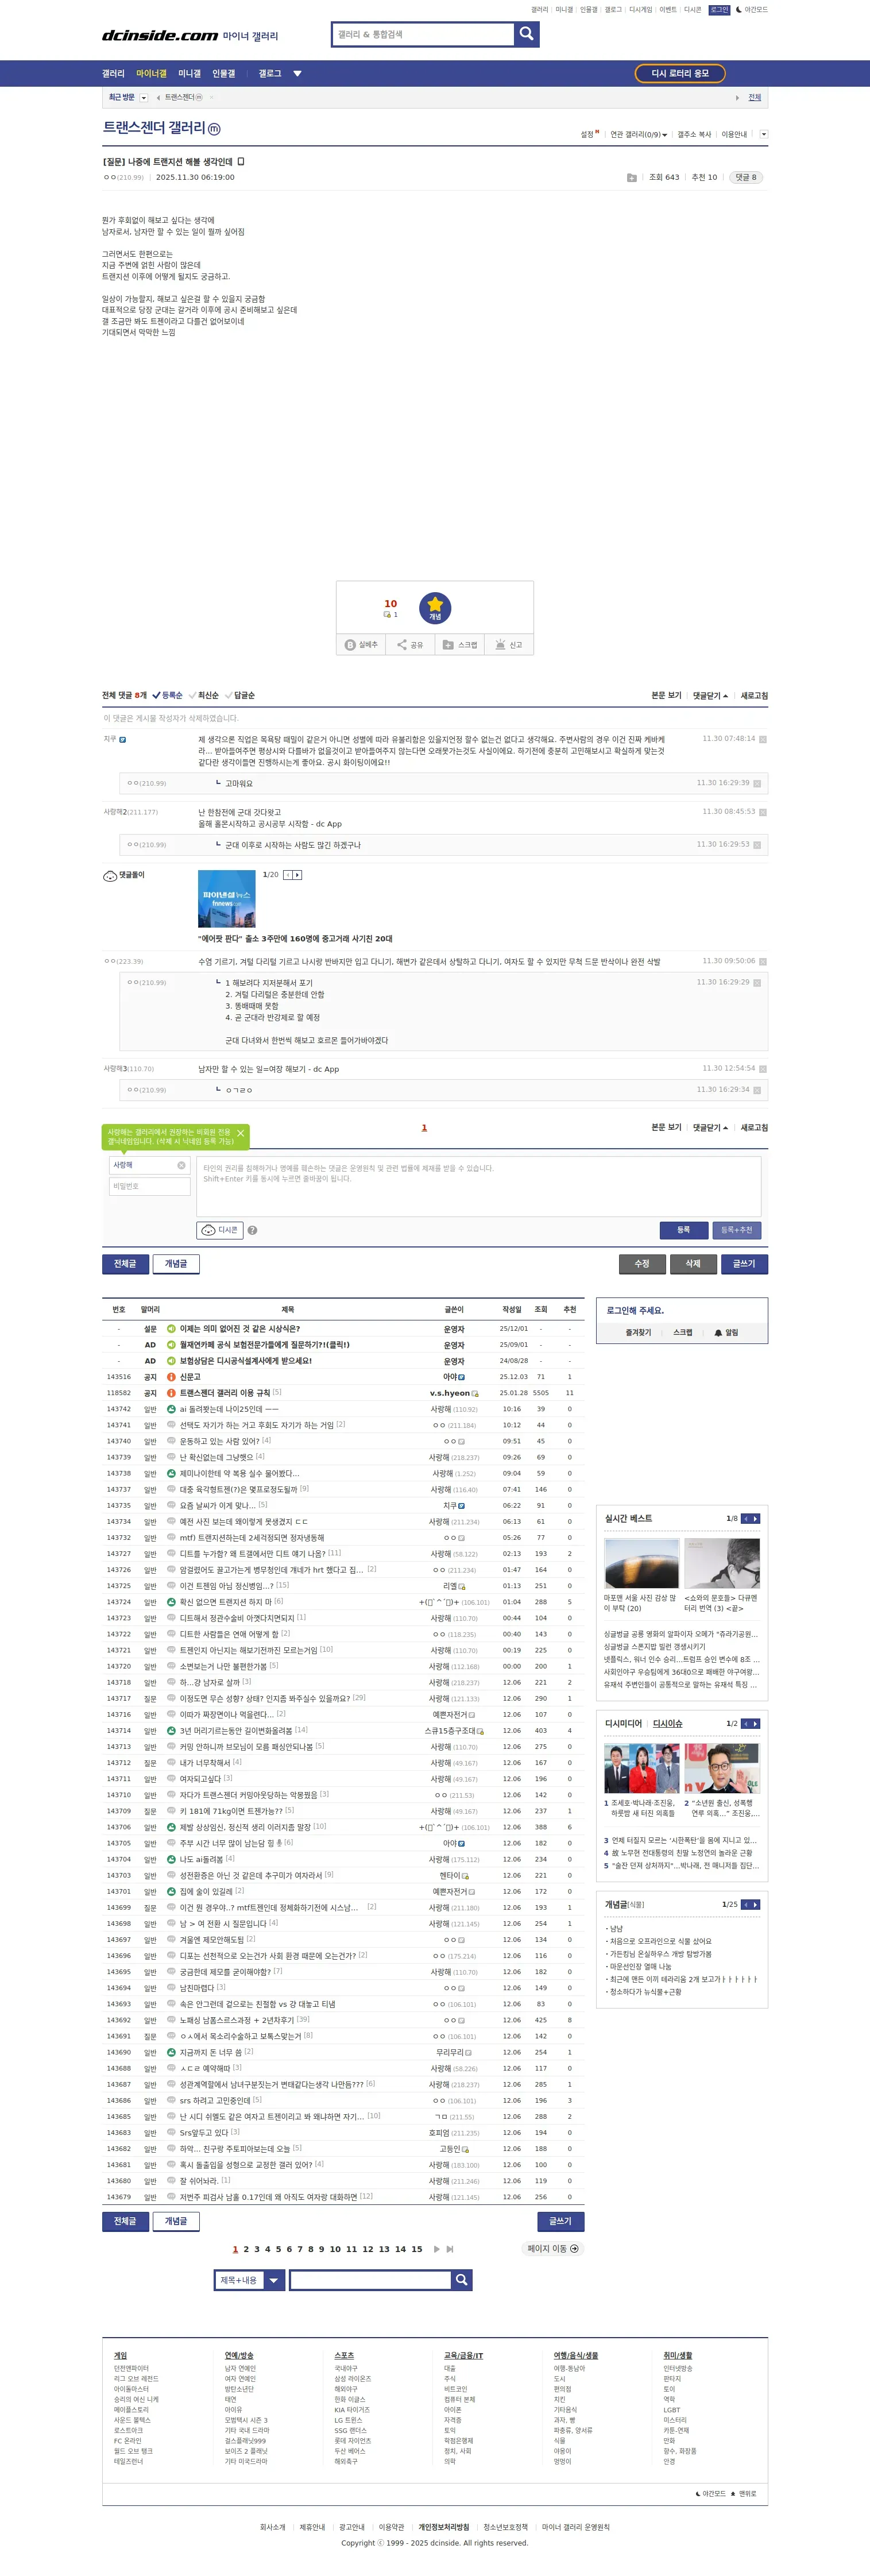870x2576 pixels.
Task: Go to page 2 in pagination
Action: (x=246, y=2249)
